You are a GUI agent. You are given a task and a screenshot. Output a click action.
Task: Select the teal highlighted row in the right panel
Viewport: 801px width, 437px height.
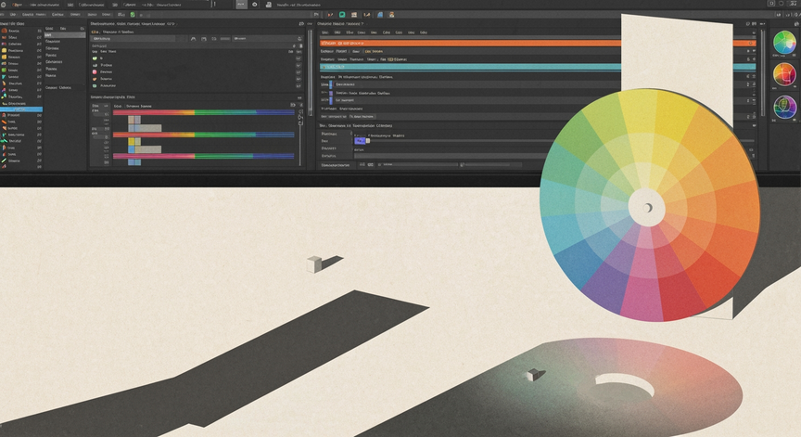point(538,67)
